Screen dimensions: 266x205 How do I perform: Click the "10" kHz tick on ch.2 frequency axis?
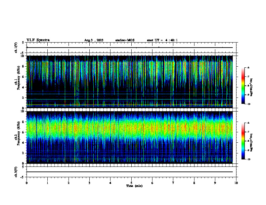(22, 111)
